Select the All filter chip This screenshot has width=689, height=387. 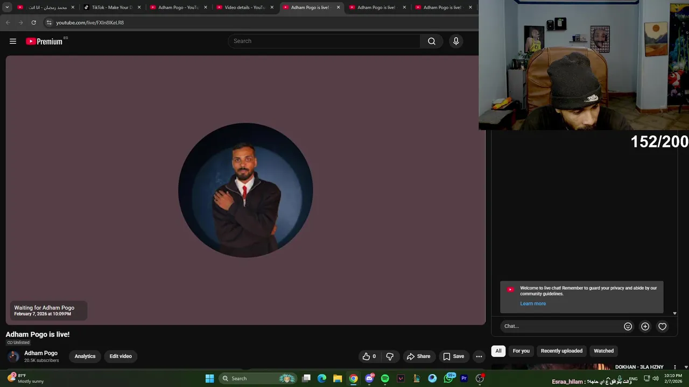tap(498, 351)
